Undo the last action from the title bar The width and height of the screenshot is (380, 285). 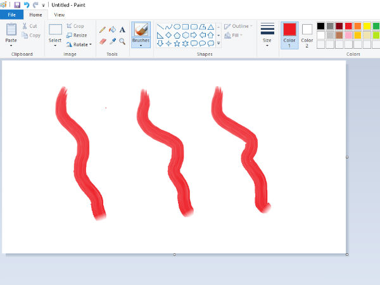pos(27,4)
